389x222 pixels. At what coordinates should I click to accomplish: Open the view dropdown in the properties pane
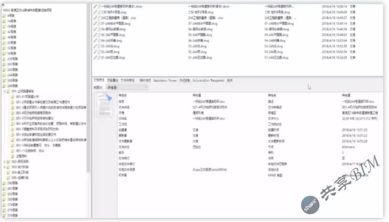tap(127, 88)
